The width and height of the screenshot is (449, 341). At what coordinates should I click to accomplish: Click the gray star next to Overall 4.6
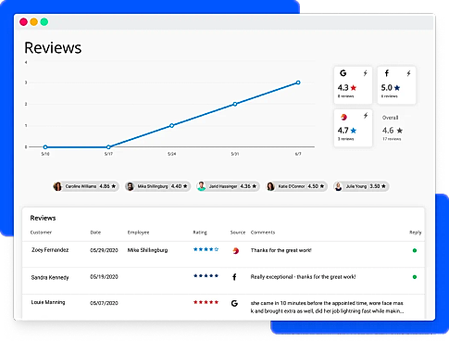[x=400, y=131]
